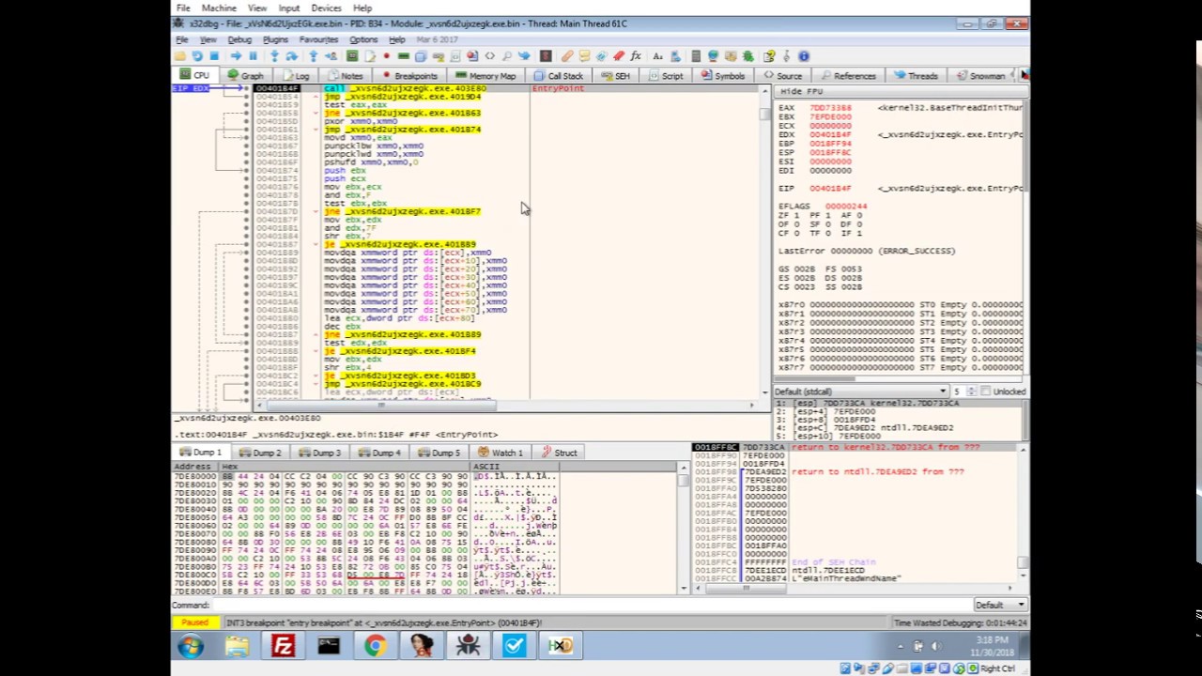The height and width of the screenshot is (676, 1202).
Task: Click the Restart debuggee toolbar icon
Action: (197, 56)
